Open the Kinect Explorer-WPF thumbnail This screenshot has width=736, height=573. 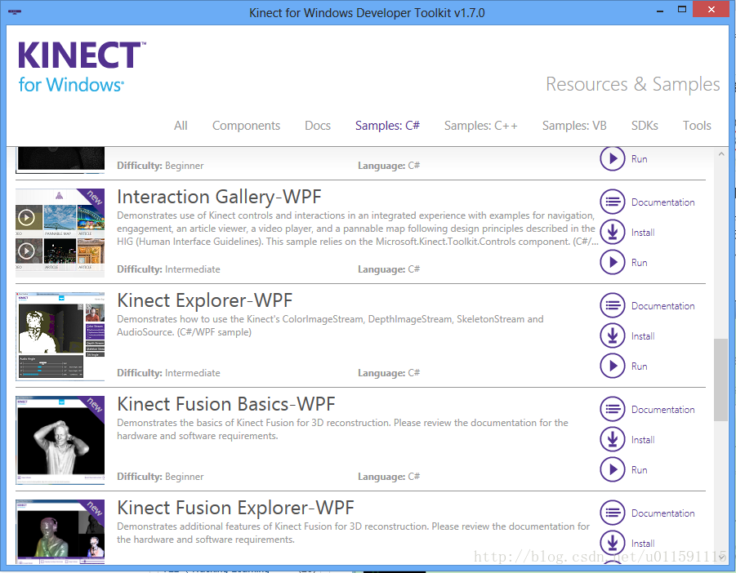tap(60, 336)
